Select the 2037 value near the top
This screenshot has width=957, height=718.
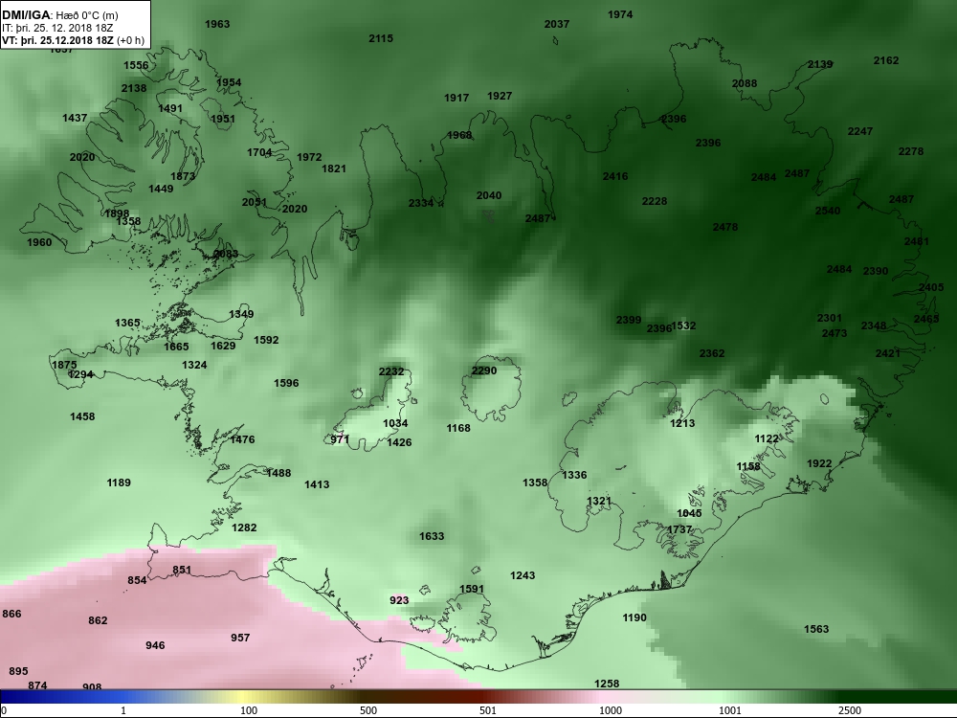pos(557,25)
